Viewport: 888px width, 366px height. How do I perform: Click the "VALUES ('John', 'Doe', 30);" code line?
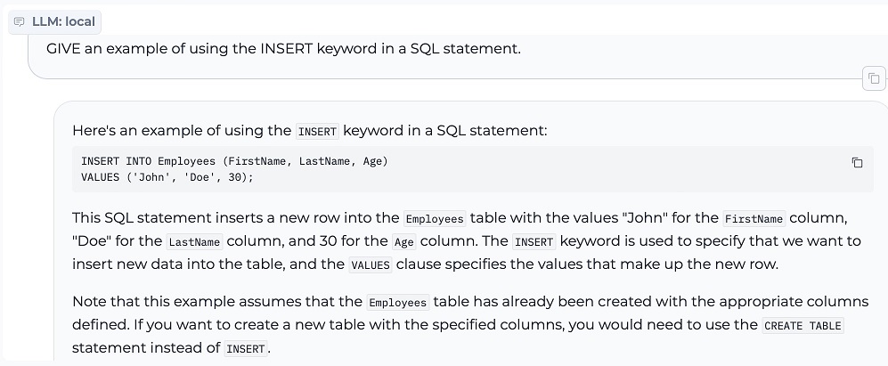point(167,176)
